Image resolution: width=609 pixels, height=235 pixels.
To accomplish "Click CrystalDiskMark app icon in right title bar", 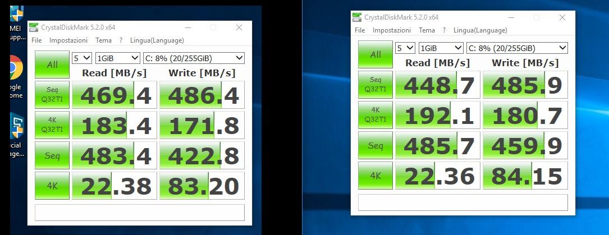I will click(357, 17).
